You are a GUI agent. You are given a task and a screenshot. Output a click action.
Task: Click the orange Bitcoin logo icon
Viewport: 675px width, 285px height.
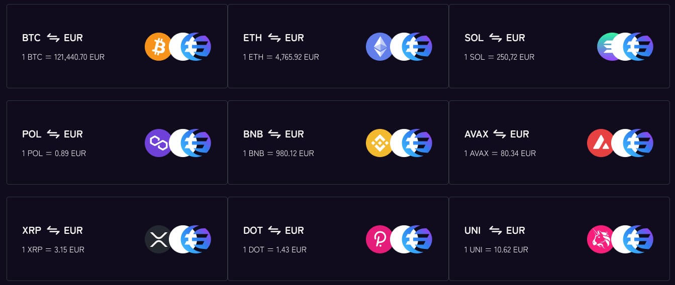[157, 47]
